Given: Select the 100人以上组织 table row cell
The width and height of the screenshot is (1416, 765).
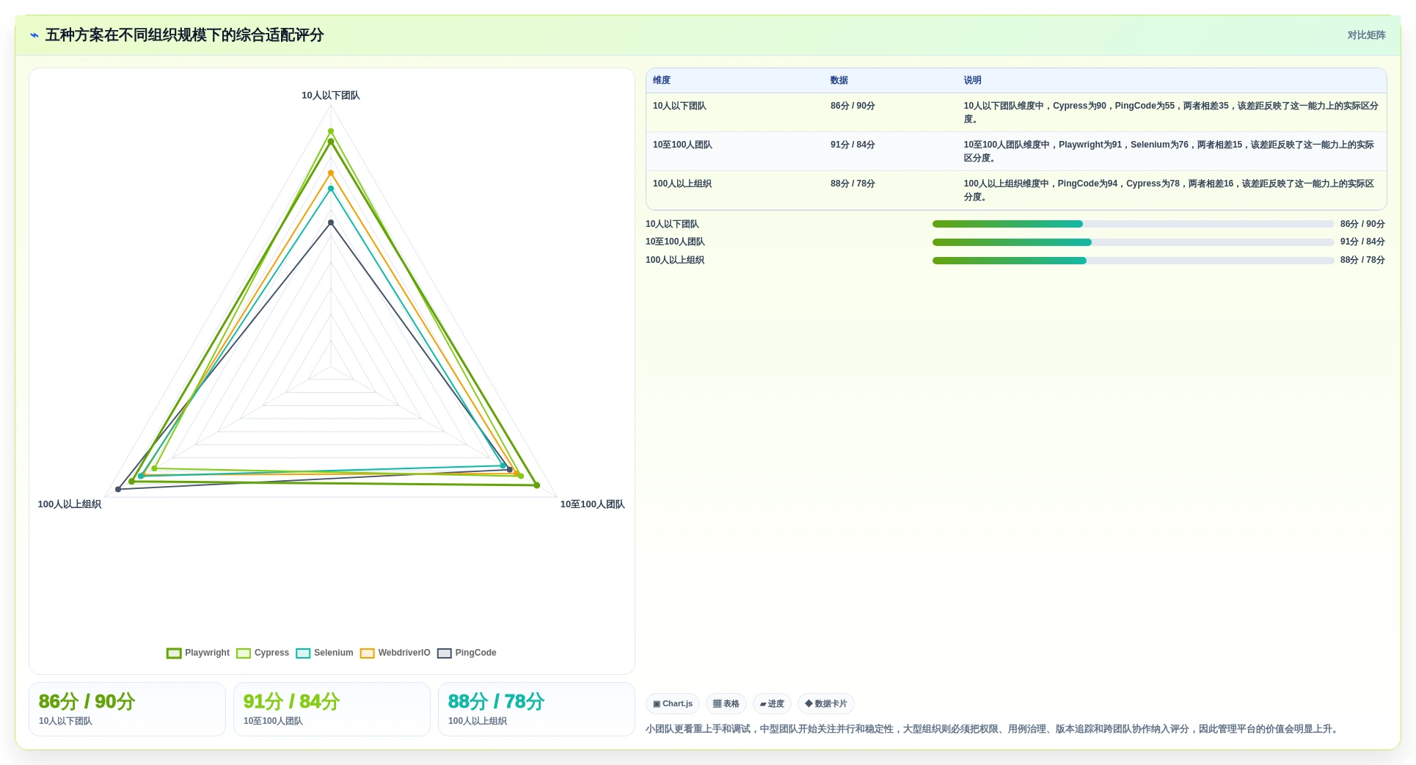Looking at the screenshot, I should point(734,190).
